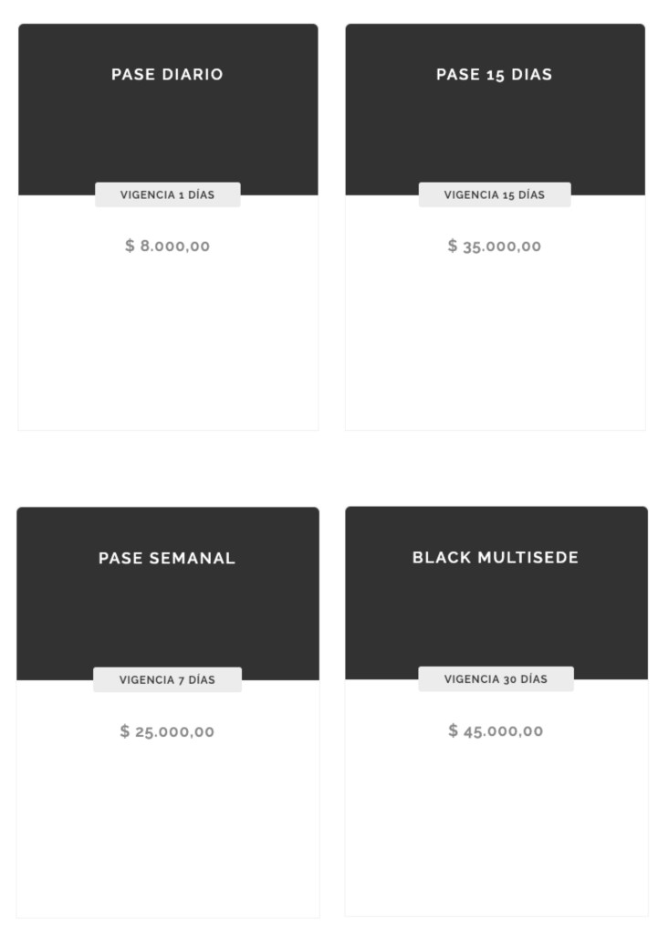Open the BLACK MULTISEDE title
This screenshot has height=935, width=658.
(496, 558)
